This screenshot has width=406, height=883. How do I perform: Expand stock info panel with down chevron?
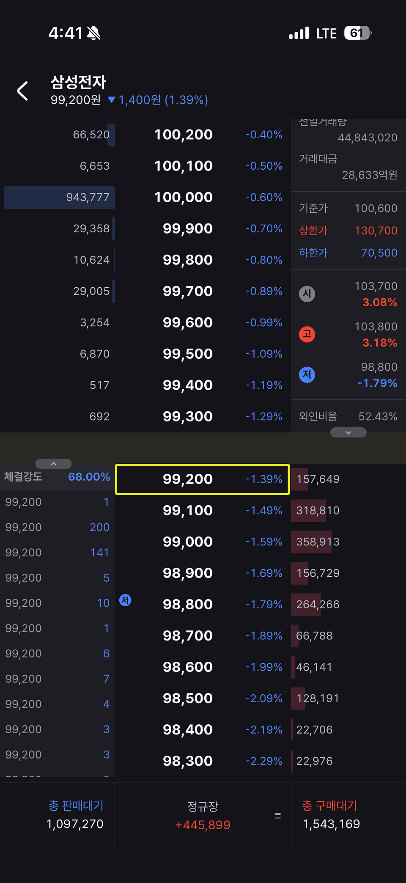click(348, 432)
